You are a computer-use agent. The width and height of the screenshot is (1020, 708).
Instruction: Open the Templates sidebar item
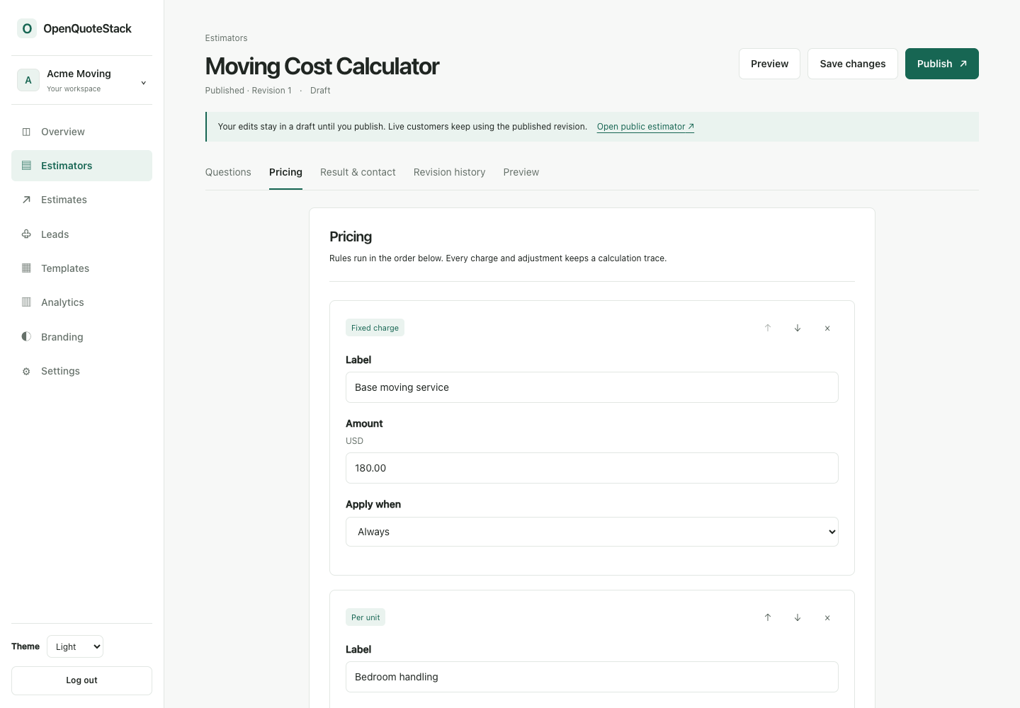tap(81, 268)
